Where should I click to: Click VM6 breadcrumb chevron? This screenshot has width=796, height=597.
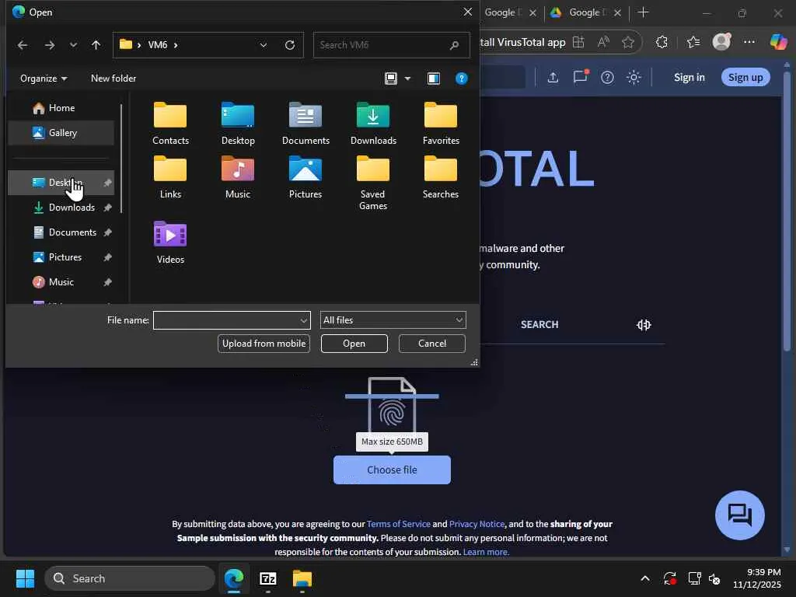point(176,45)
